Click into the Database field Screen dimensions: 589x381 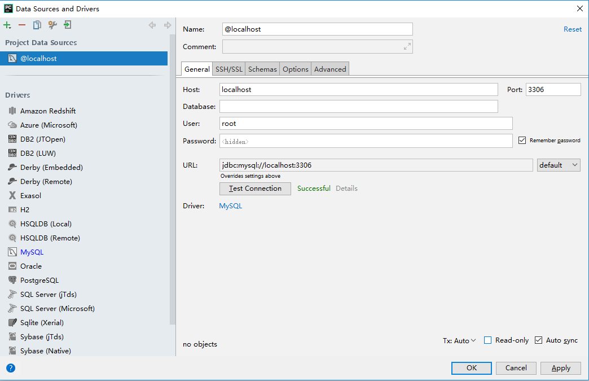point(359,106)
